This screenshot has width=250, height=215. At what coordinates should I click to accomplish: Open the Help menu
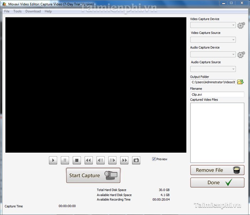pyautogui.click(x=48, y=11)
